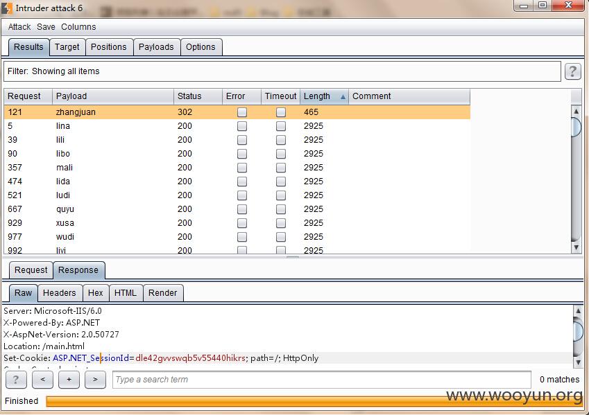
Task: Tick Error checkbox for zhangjuan row
Action: (x=242, y=112)
